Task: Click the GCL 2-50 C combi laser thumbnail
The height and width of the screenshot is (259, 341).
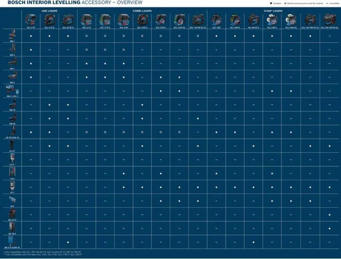Action: [161, 20]
